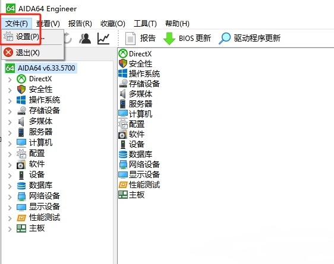Image resolution: width=334 pixels, height=264 pixels.
Task: Open the 帮助(H) help menu
Action: [x=177, y=23]
